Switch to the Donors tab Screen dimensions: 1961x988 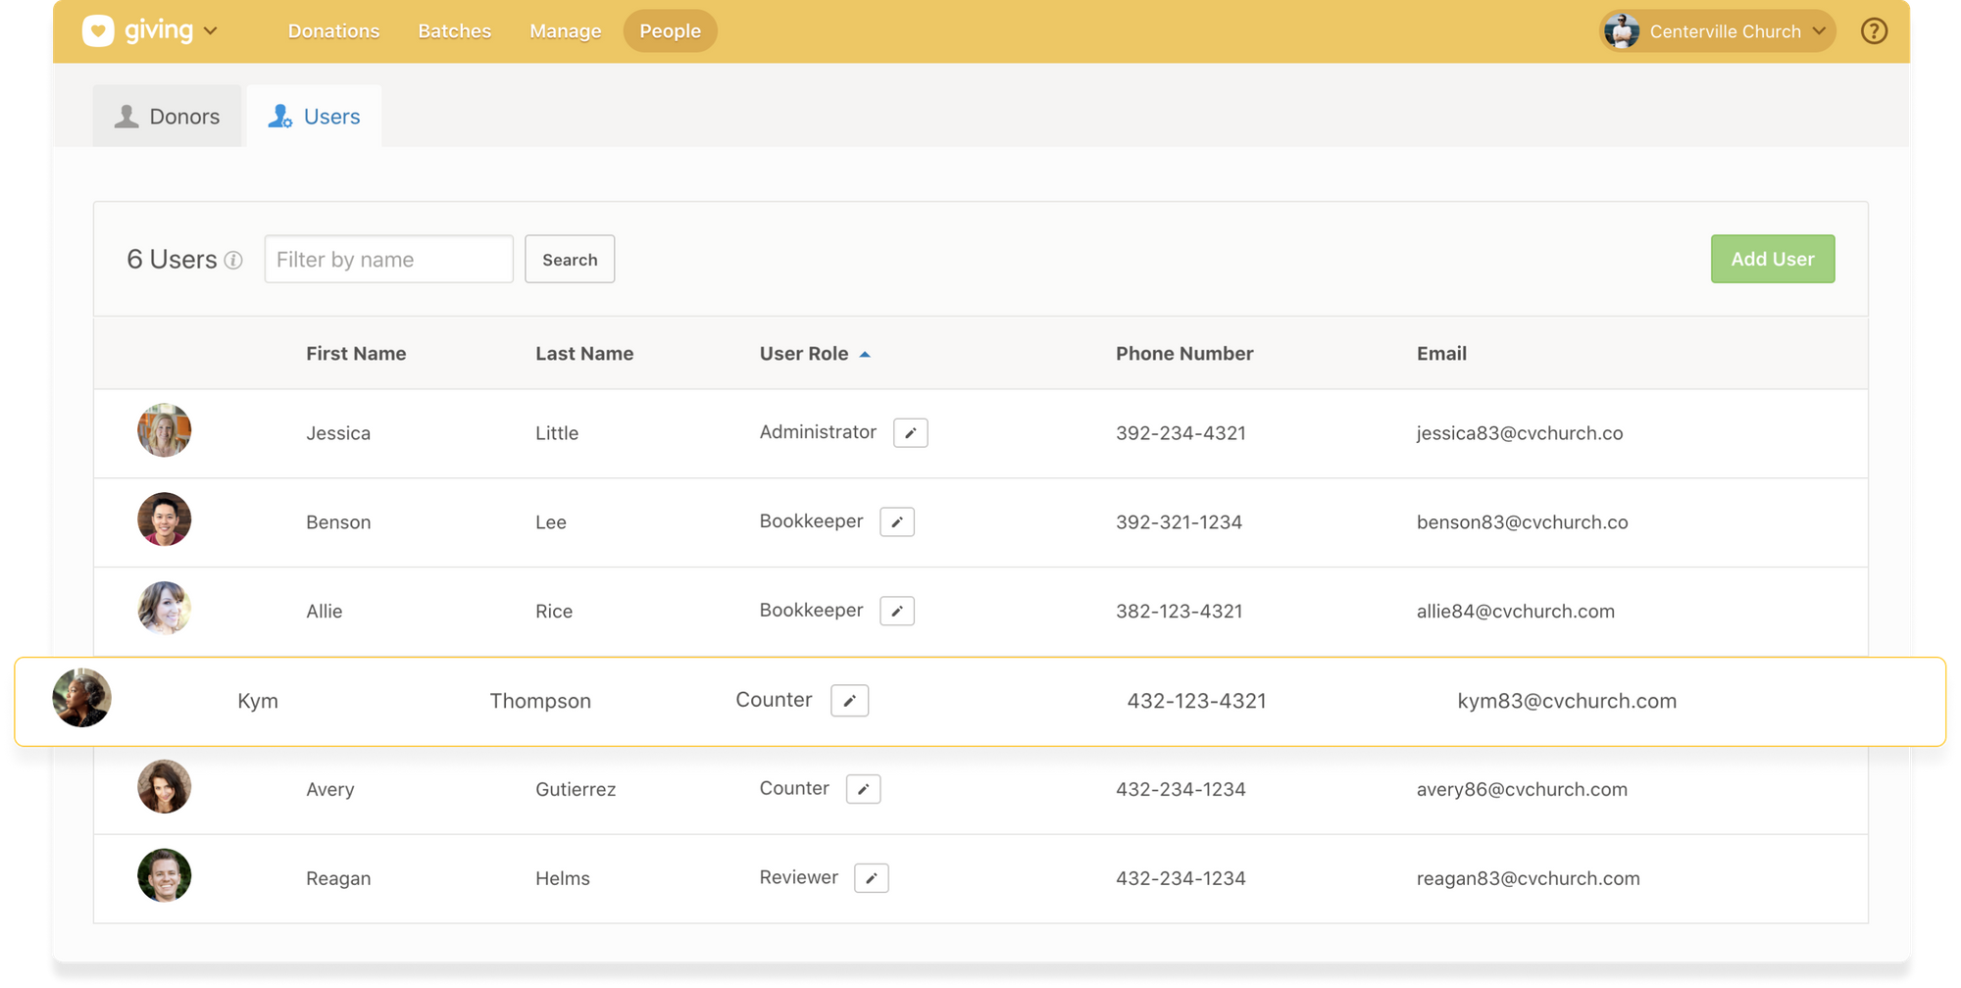pyautogui.click(x=167, y=117)
